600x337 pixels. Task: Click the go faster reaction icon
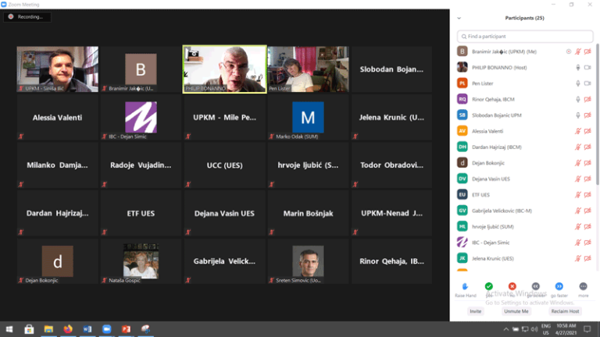(x=559, y=286)
